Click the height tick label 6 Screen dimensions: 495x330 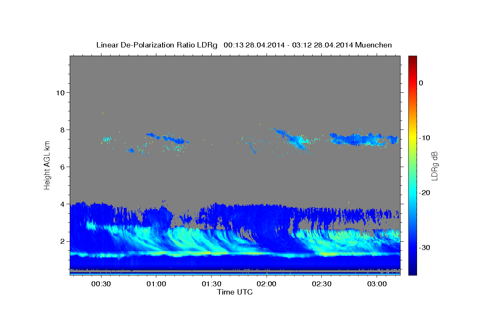(62, 167)
